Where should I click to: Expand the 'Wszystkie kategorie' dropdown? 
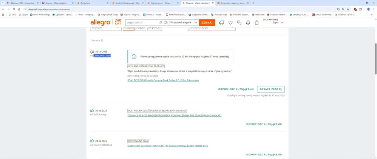183,23
